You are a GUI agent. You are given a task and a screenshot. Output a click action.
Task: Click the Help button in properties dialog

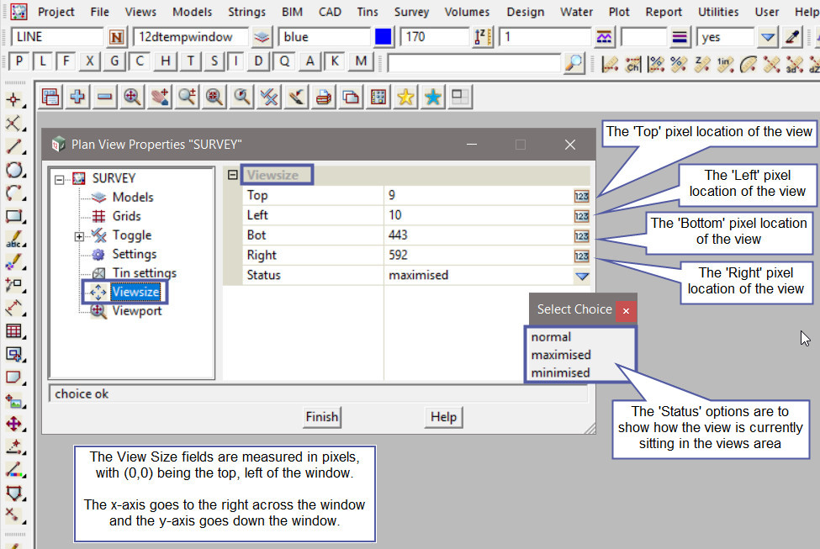tap(443, 417)
